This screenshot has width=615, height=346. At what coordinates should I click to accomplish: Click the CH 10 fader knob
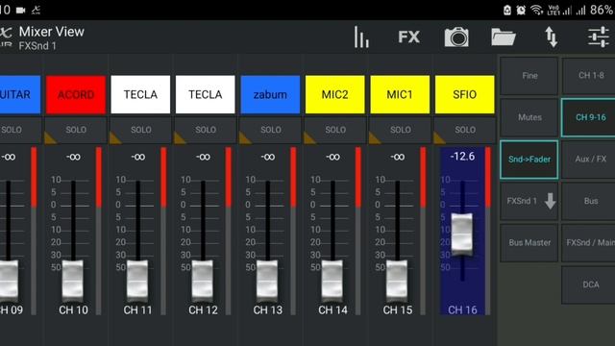tap(73, 281)
